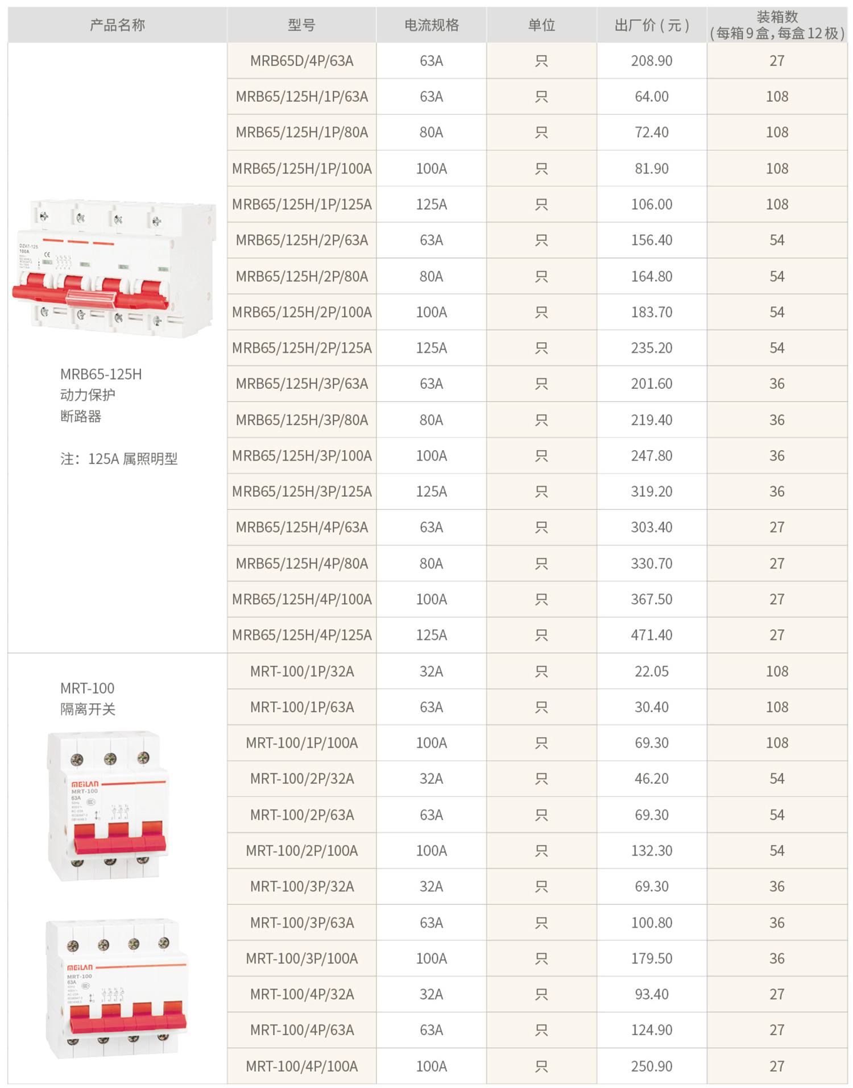Click model cell MRB65/125H/2P/63A
This screenshot has height=1088, width=853.
pyautogui.click(x=301, y=240)
